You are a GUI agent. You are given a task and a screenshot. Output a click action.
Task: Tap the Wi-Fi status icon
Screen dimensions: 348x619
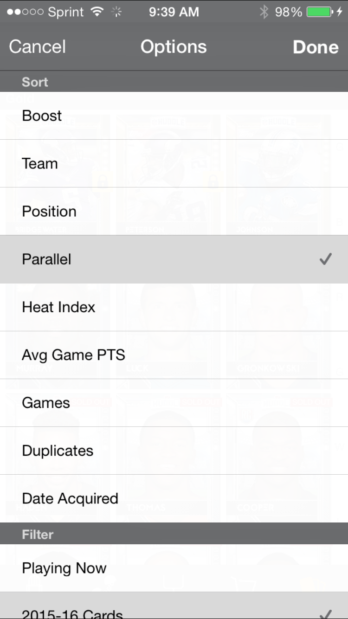[x=97, y=12]
